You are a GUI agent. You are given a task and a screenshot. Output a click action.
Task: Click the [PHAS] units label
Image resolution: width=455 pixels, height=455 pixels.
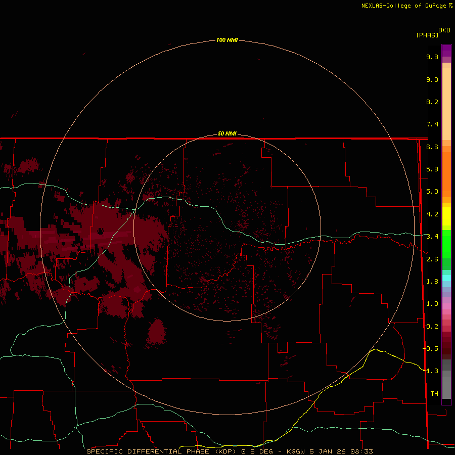point(427,35)
